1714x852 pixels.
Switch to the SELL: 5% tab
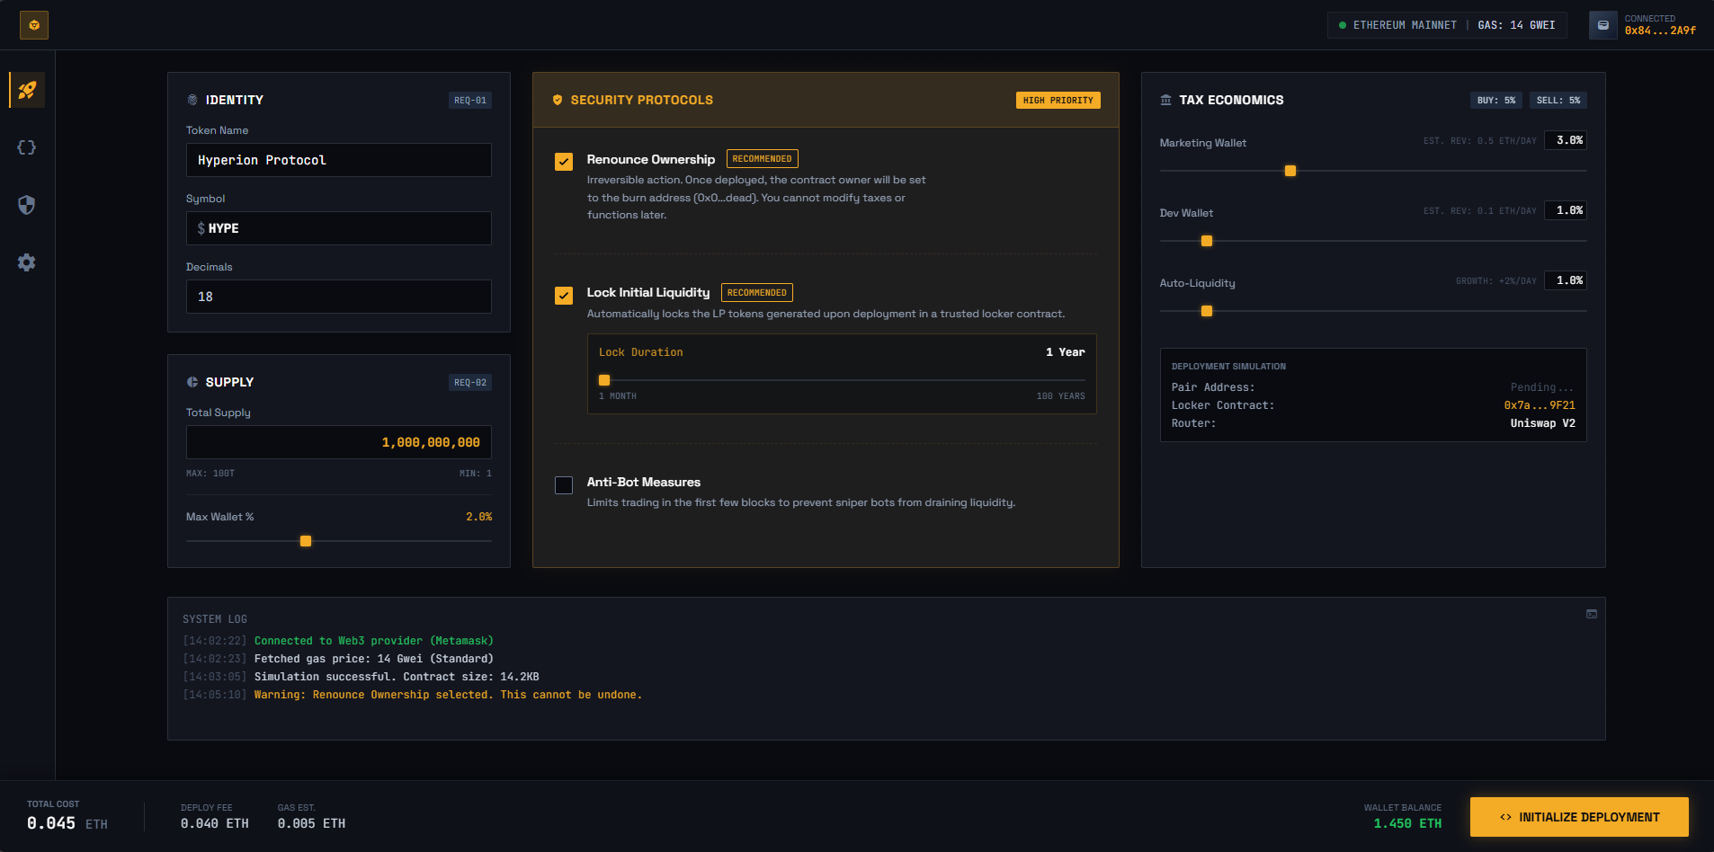pyautogui.click(x=1558, y=100)
